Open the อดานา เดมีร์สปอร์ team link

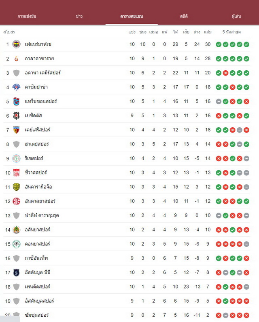[43, 73]
